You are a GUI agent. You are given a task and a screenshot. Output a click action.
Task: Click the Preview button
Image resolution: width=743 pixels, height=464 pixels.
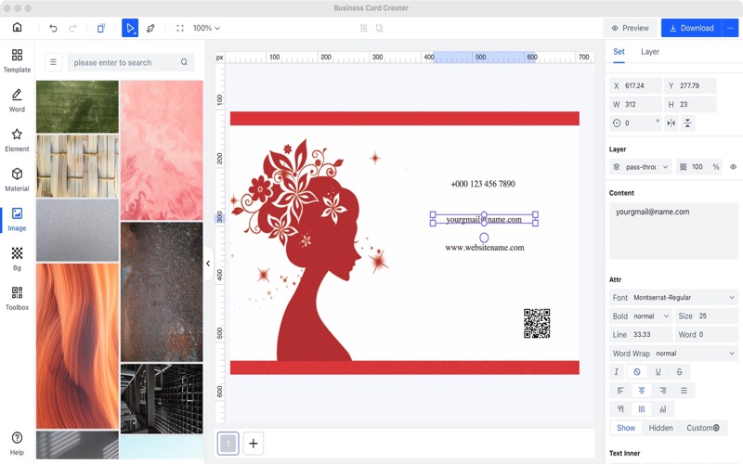coord(630,28)
